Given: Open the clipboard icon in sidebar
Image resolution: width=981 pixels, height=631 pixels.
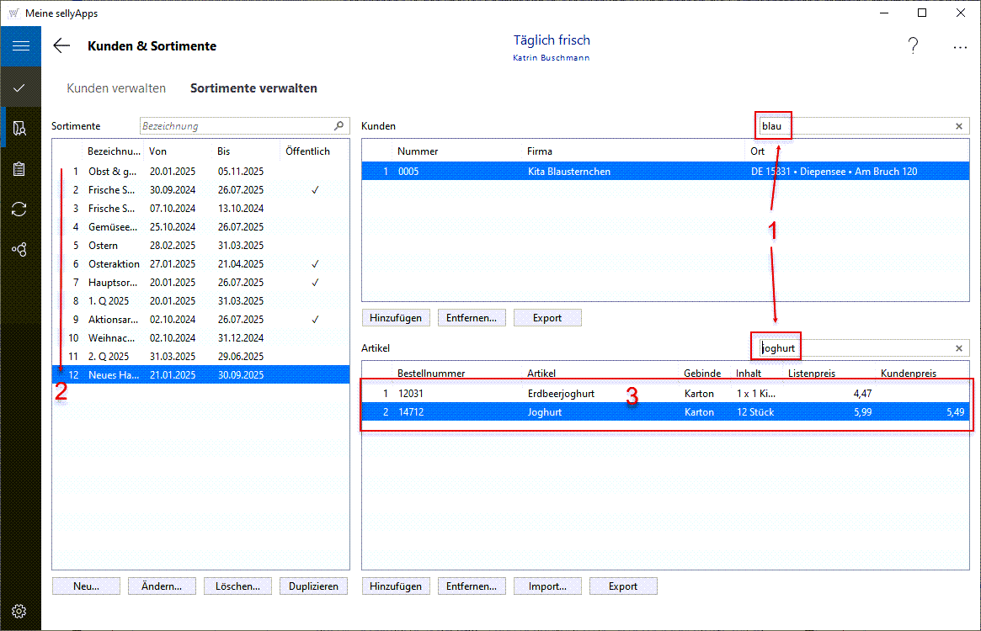Looking at the screenshot, I should 20,168.
